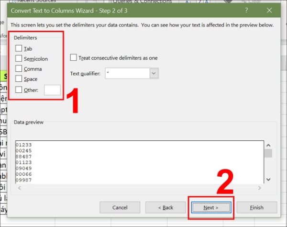287x227 pixels.
Task: Enable the Tab delimiter checkbox
Action: pos(19,48)
